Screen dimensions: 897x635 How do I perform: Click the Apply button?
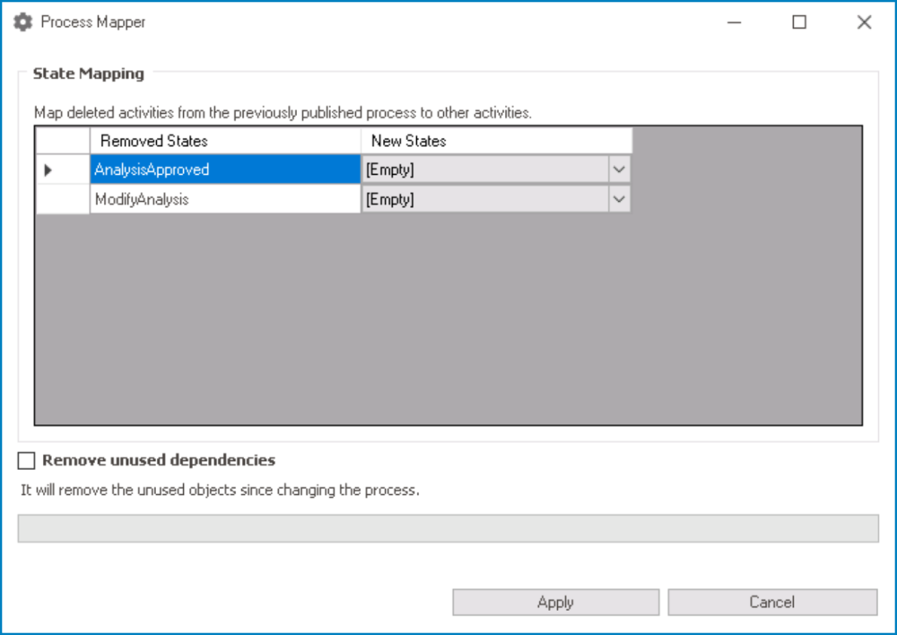(555, 603)
